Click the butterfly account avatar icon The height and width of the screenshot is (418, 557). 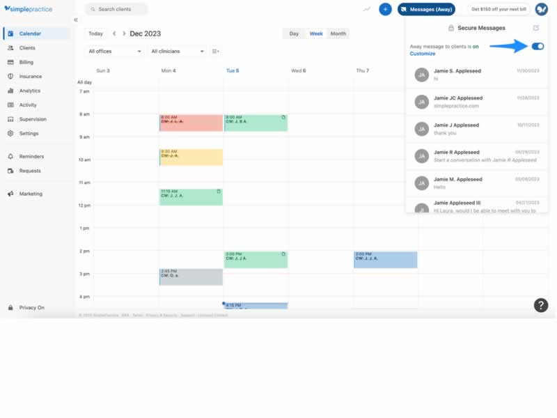(541, 9)
